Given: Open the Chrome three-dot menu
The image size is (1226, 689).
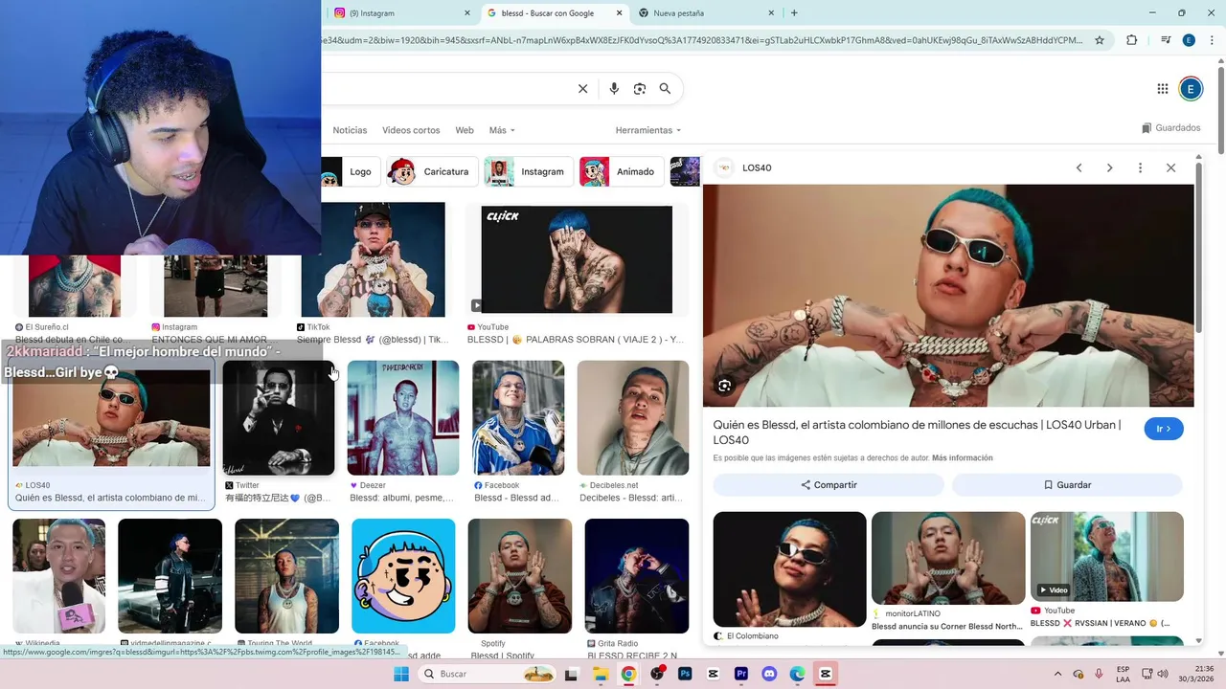Looking at the screenshot, I should point(1211,40).
